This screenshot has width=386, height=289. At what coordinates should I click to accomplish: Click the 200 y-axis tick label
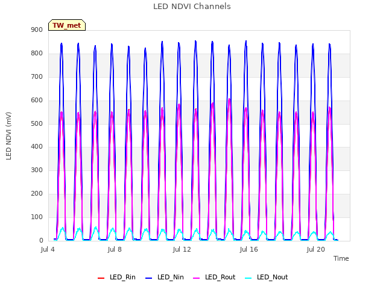[37, 194]
